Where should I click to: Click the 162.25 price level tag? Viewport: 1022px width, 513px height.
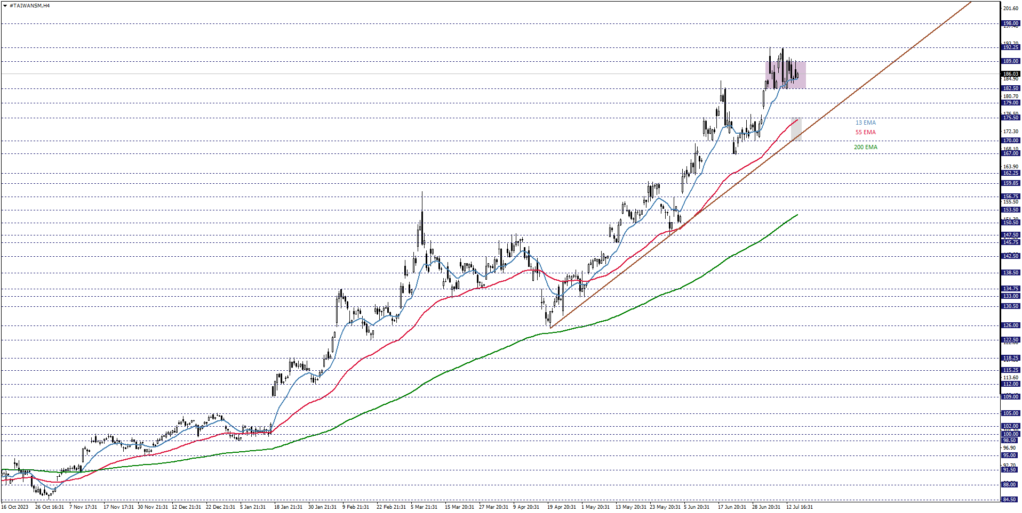click(x=1011, y=173)
